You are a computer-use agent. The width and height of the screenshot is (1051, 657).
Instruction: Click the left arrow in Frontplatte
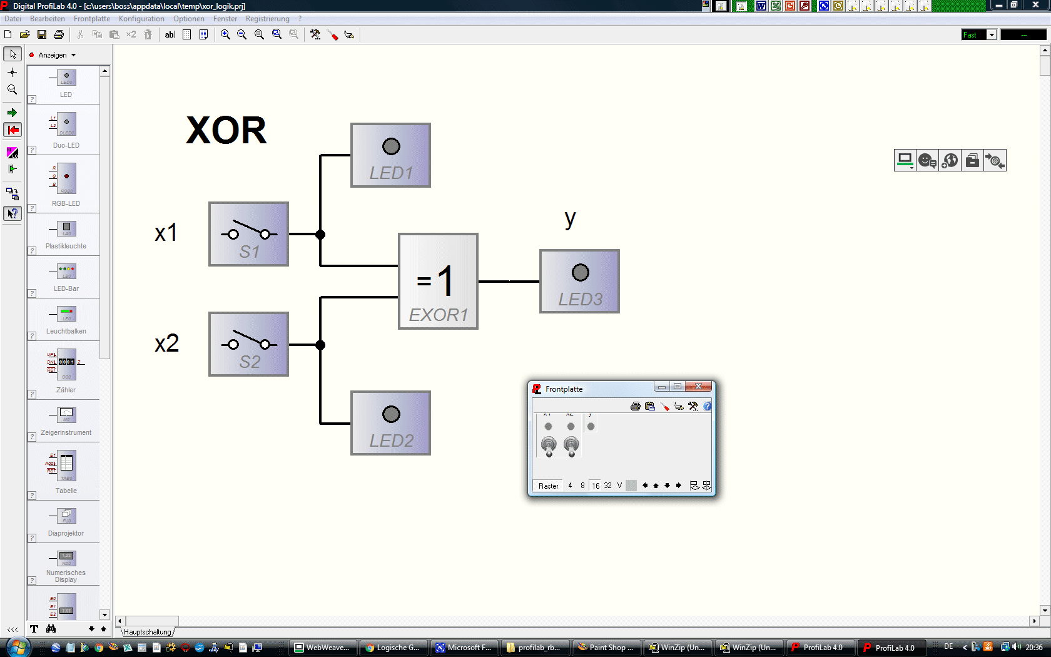(645, 486)
